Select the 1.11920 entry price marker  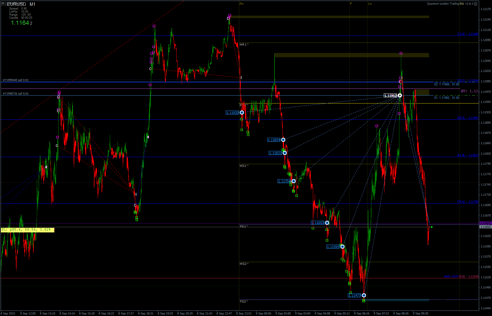pos(232,113)
